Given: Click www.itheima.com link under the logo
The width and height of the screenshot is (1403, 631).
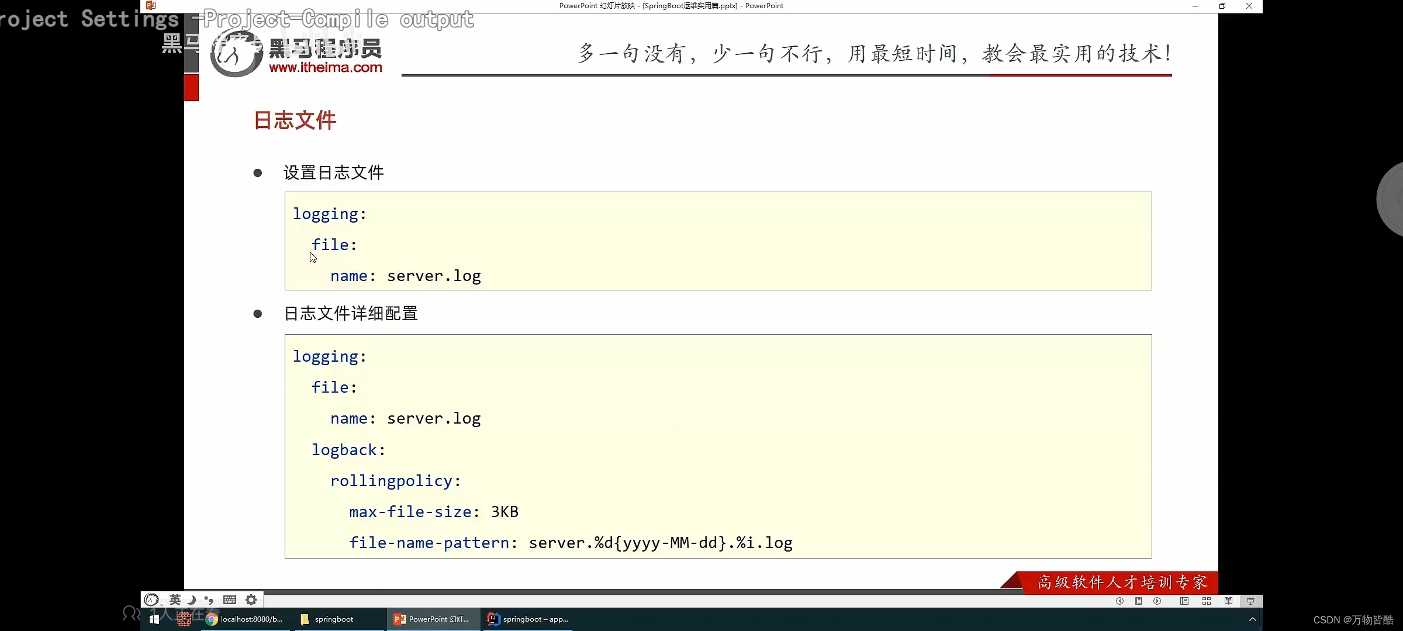Looking at the screenshot, I should click(326, 67).
